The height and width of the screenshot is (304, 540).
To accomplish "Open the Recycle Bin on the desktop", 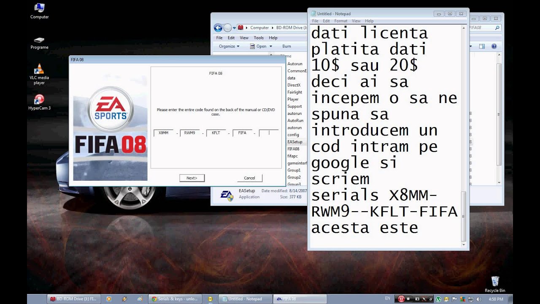I will tap(495, 284).
